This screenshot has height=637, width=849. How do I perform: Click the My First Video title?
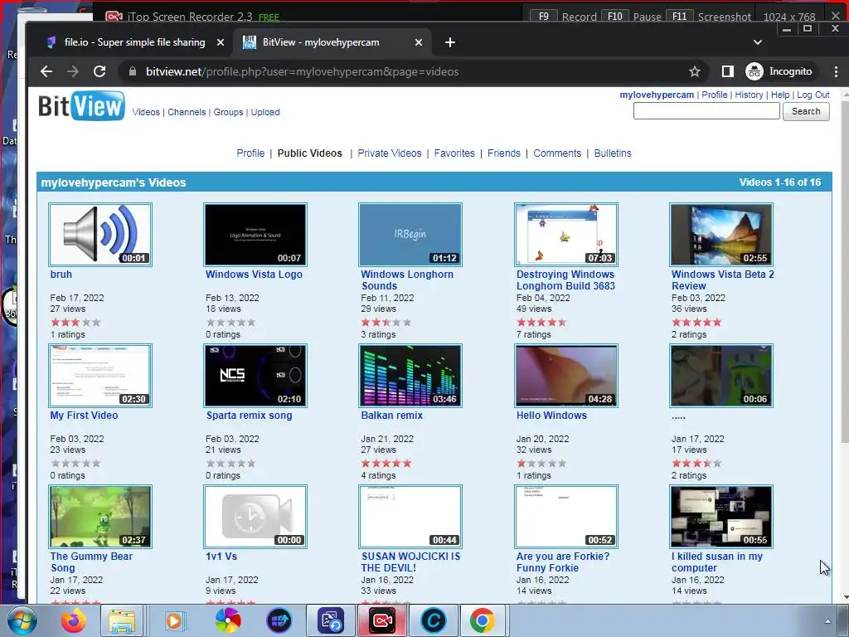[x=84, y=416]
